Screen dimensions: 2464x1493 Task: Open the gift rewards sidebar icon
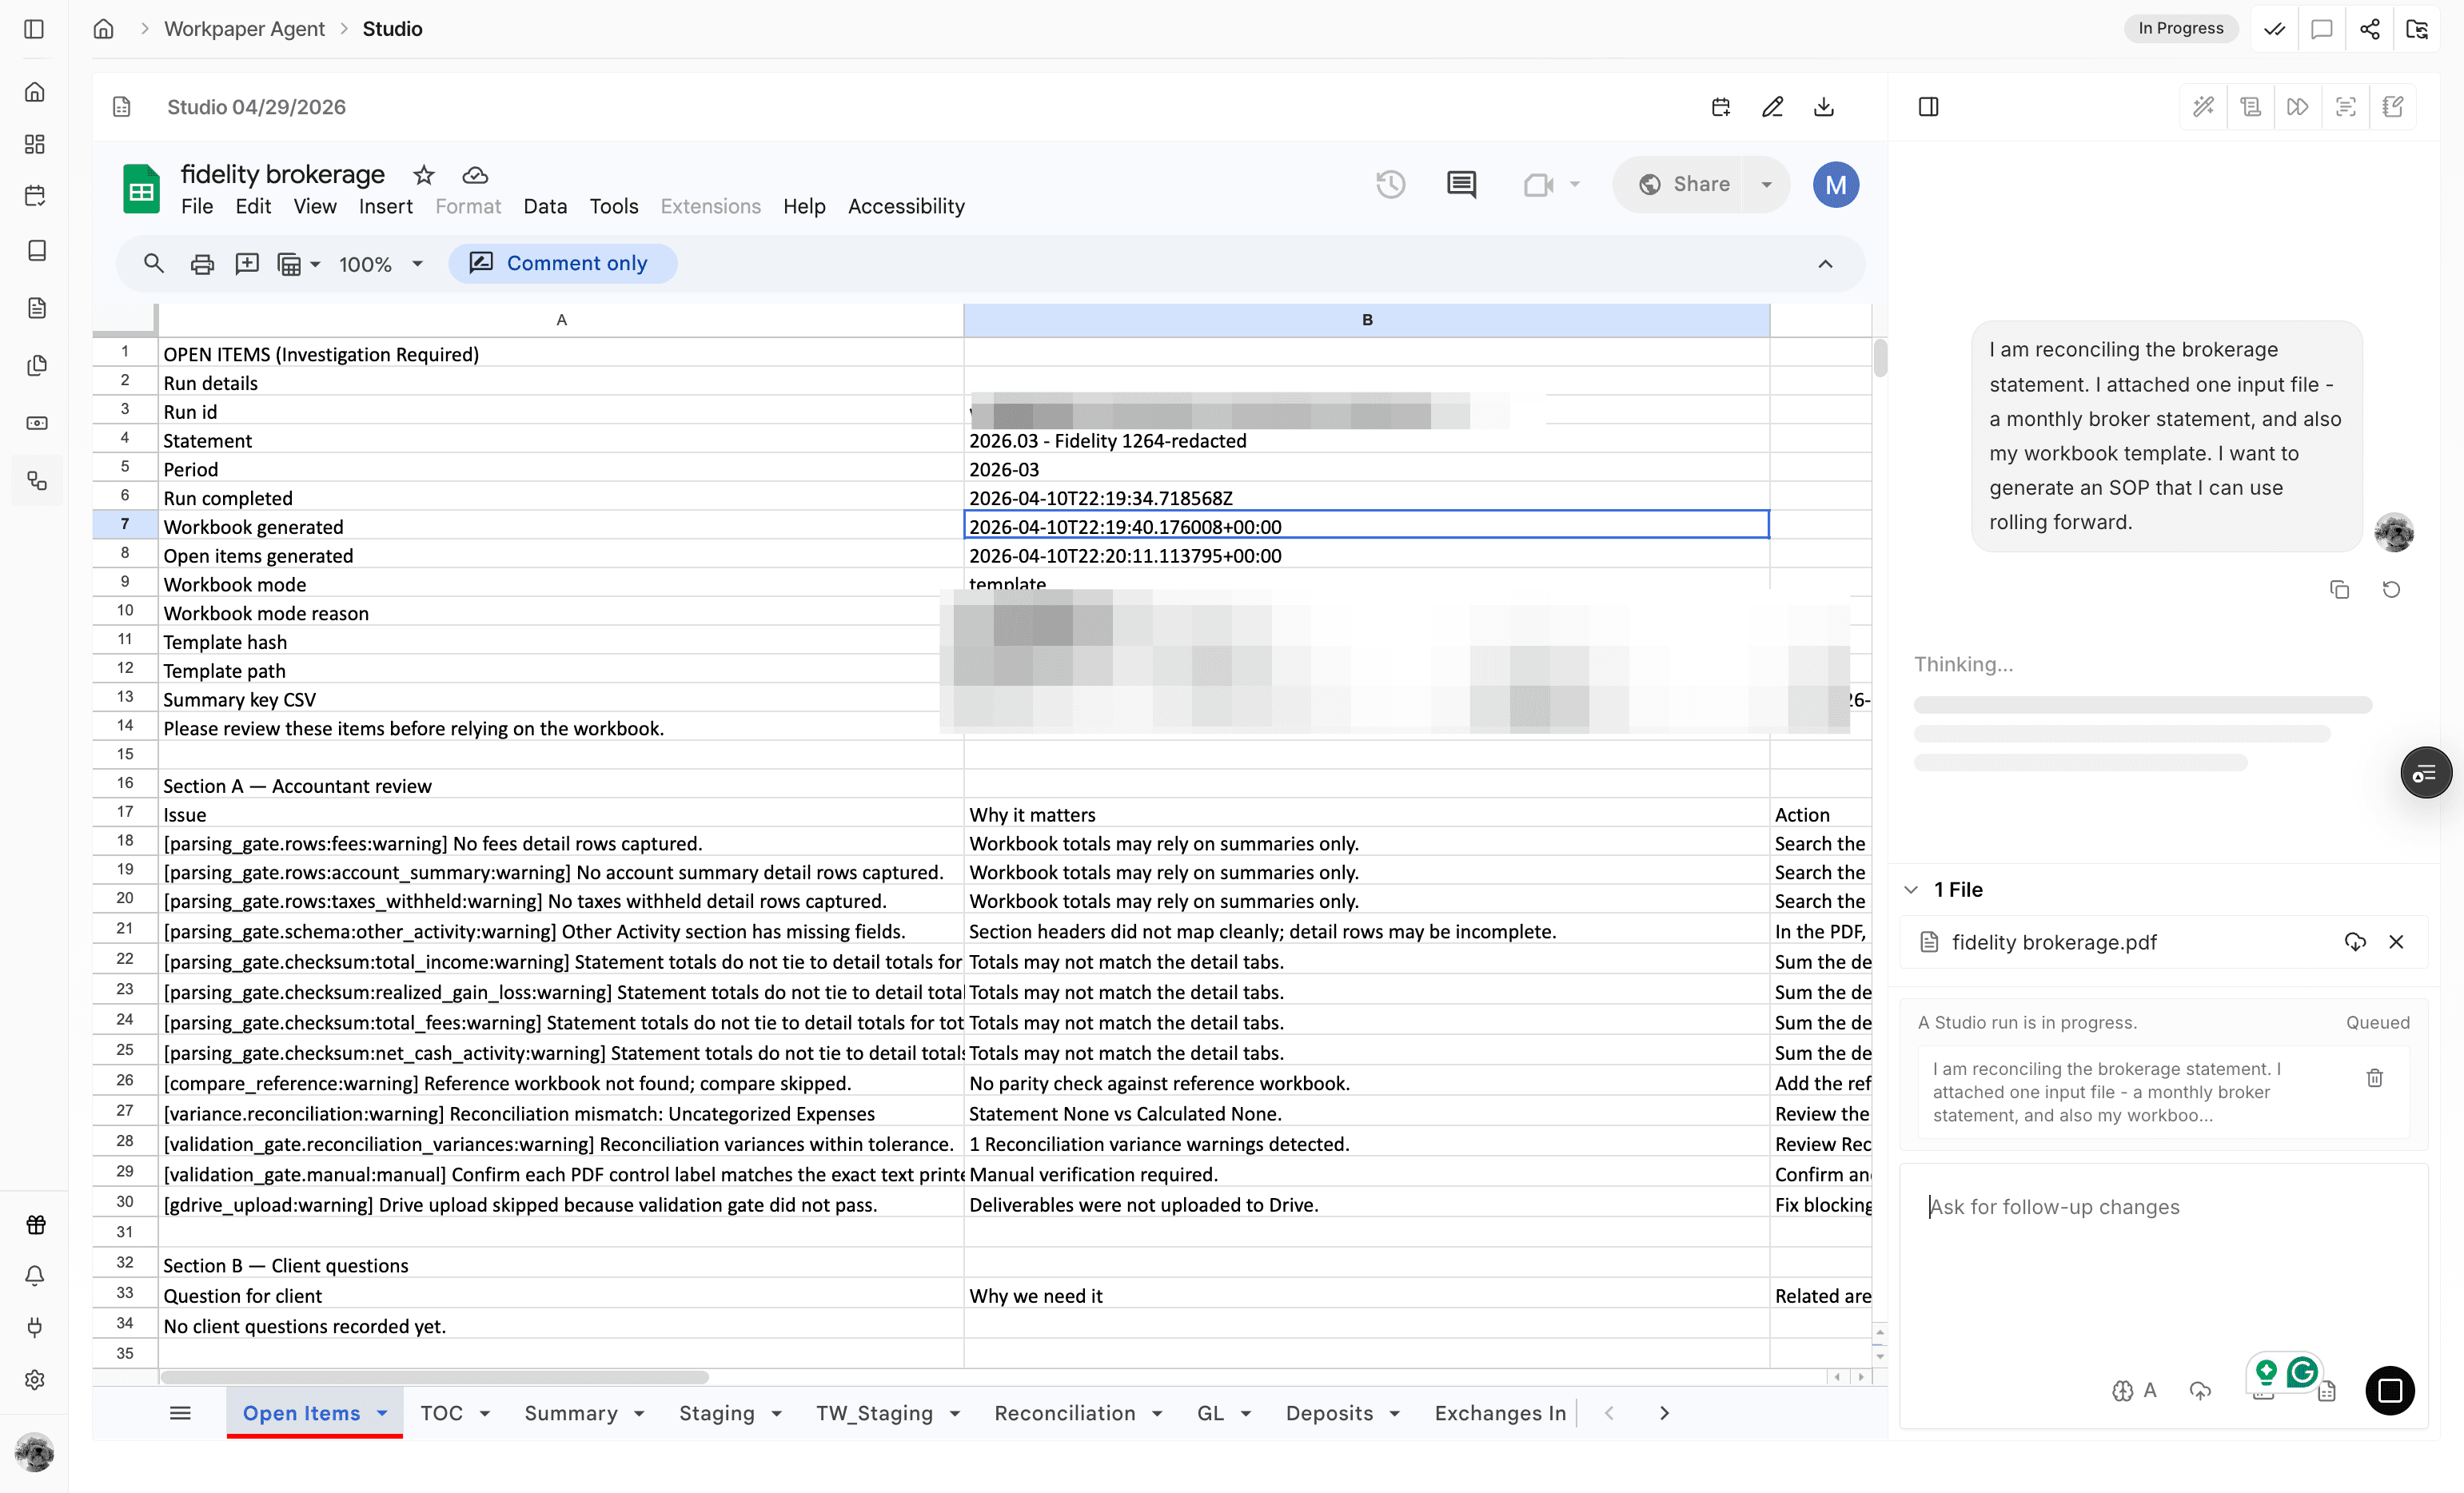click(x=35, y=1224)
